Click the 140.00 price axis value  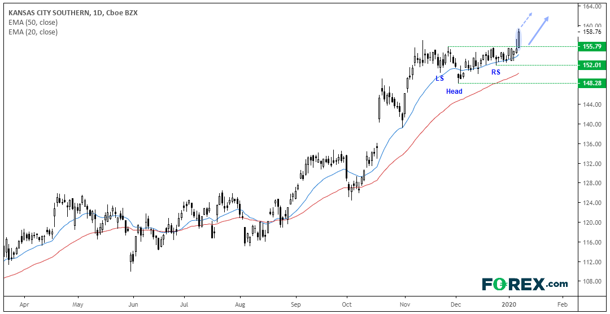(592, 124)
